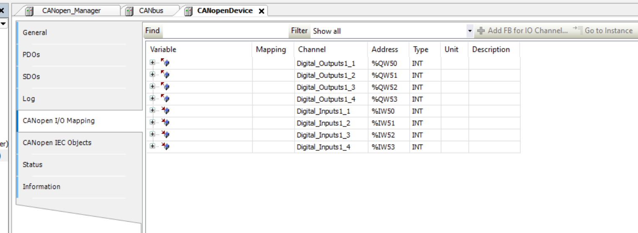The height and width of the screenshot is (233, 638).
Task: Expand the Digital_Inputs1_3 variable row
Action: tap(153, 134)
